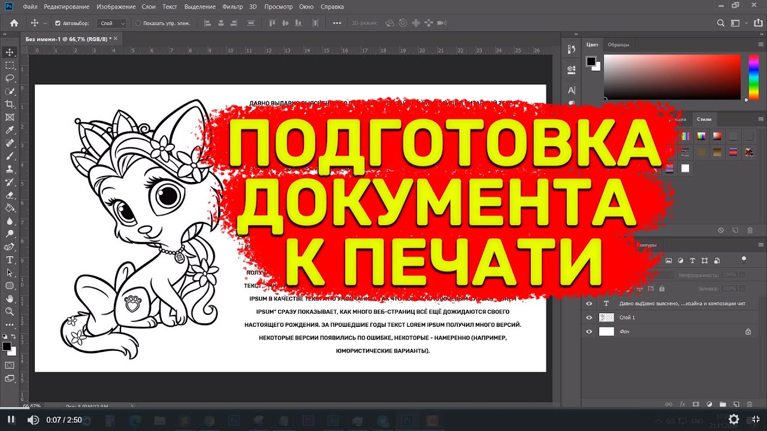Open the Слои menu
This screenshot has height=431, width=767.
tap(149, 7)
